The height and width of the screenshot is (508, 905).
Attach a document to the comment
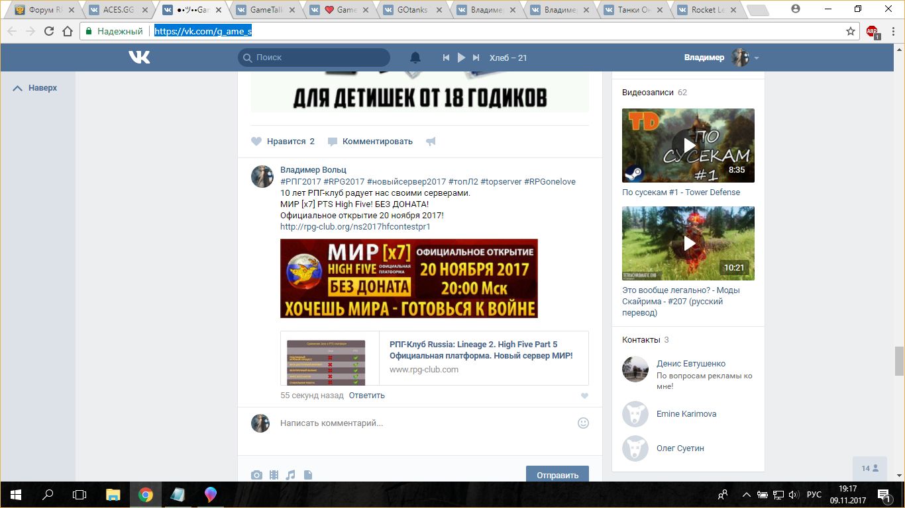coord(307,475)
